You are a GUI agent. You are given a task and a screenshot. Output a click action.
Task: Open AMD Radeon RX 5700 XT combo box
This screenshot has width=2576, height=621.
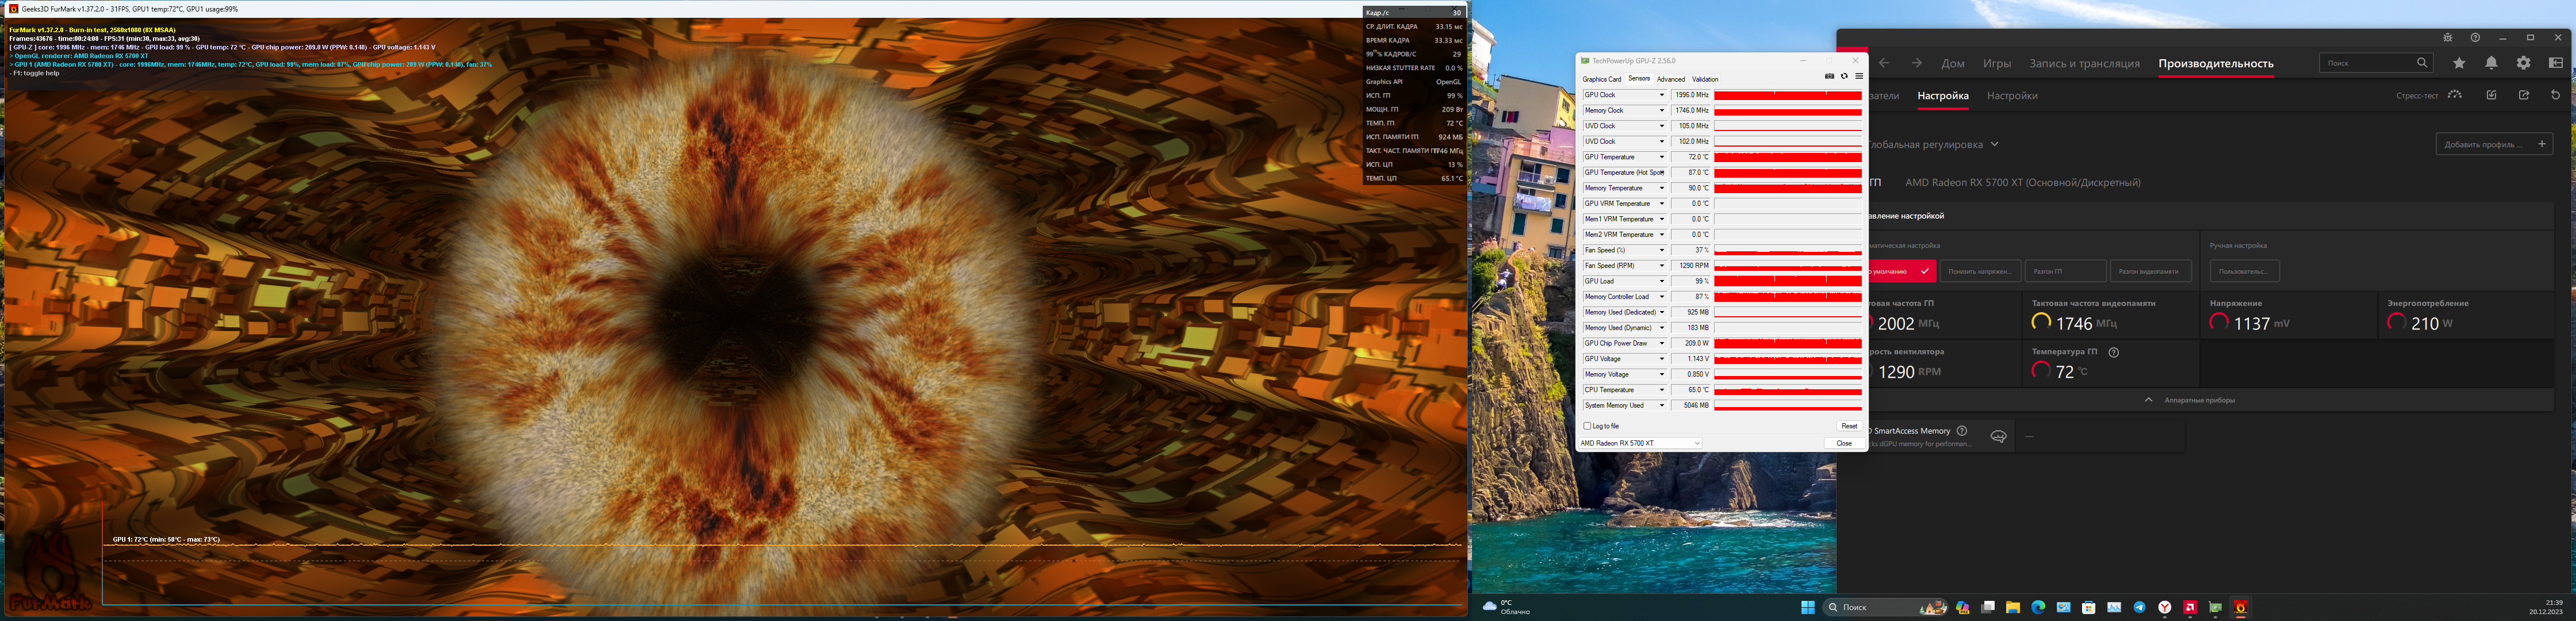click(1640, 443)
